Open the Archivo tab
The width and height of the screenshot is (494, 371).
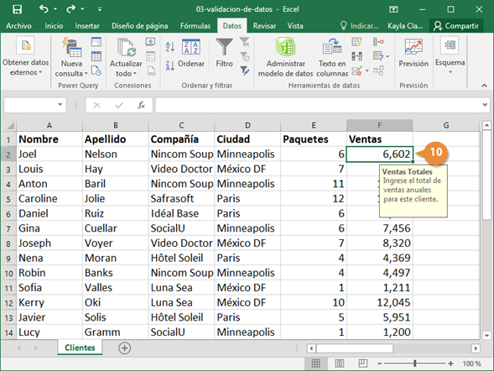tap(18, 26)
